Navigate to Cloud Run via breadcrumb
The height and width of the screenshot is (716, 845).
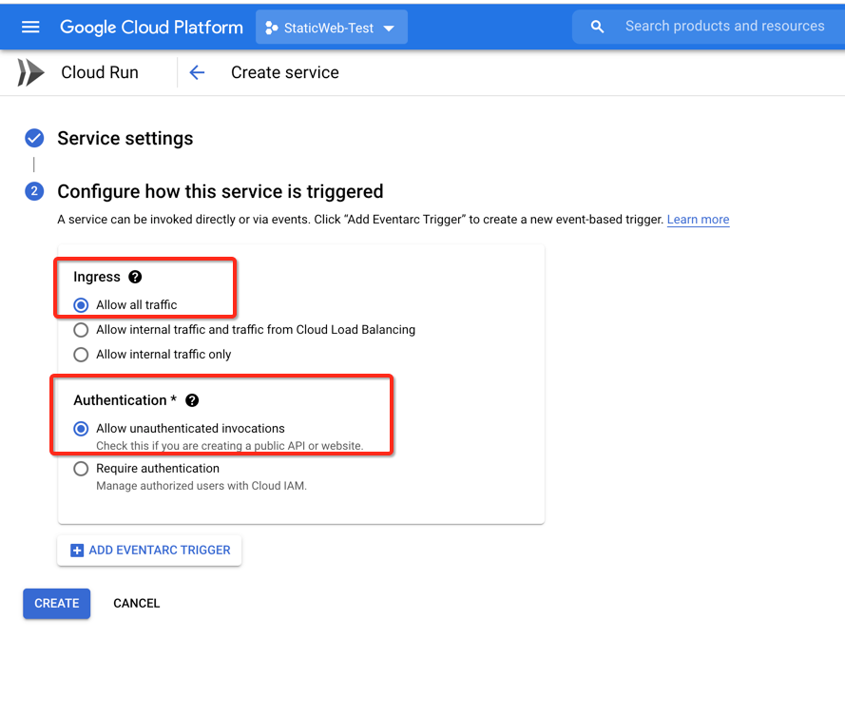pyautogui.click(x=99, y=72)
